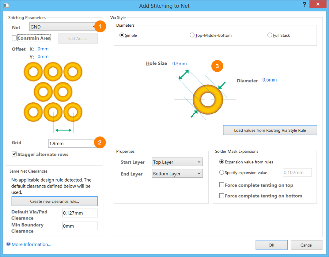
Task: Select the Top-Middle-Bottom diameters option
Action: tap(192, 35)
